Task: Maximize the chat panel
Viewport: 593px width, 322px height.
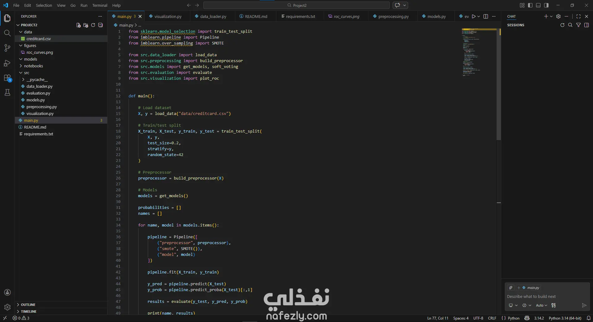Action: [578, 16]
